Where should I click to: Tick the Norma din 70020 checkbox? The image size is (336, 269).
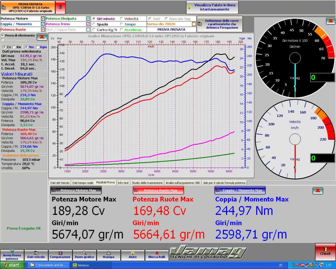[194, 24]
